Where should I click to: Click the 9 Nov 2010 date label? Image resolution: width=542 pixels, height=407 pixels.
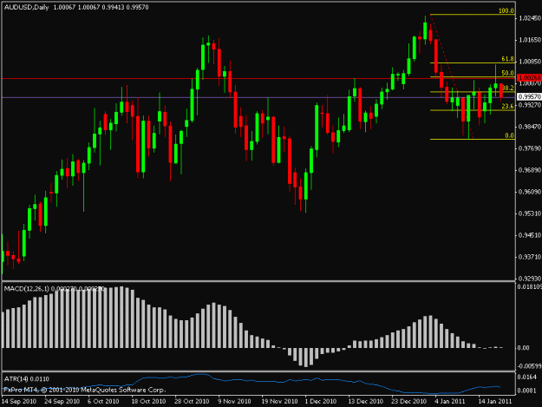pyautogui.click(x=234, y=401)
